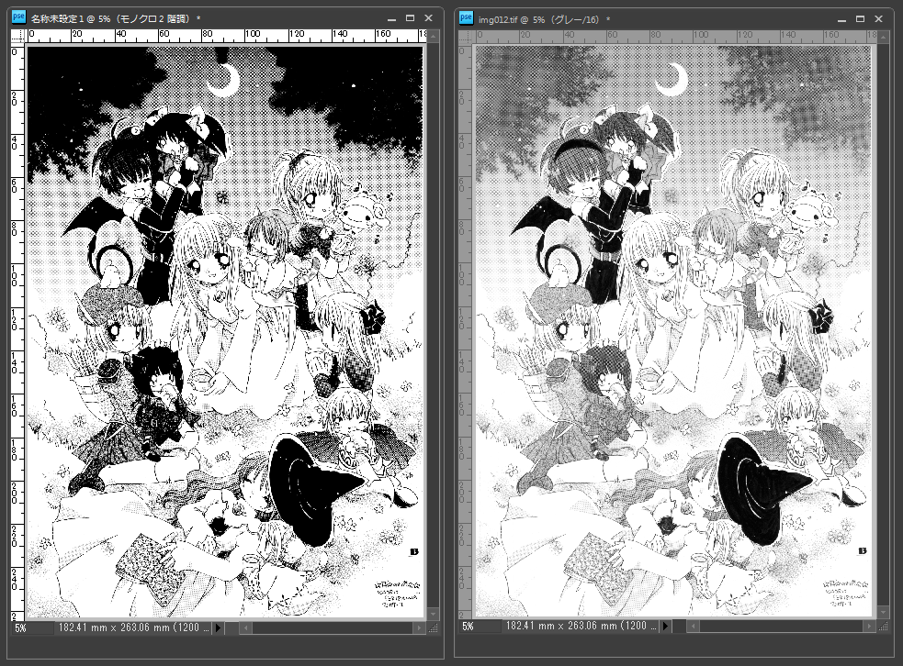Click the ruler origin corner in img012.tif window
Image resolution: width=903 pixels, height=666 pixels.
click(467, 36)
